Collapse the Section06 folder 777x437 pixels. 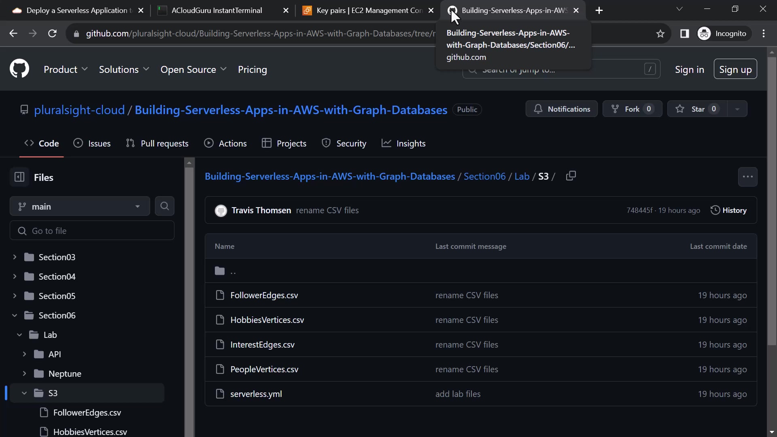click(15, 315)
